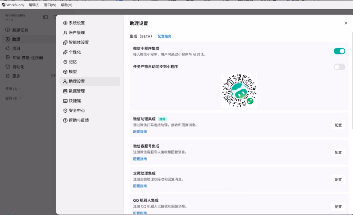353x215 pixels.
Task: Open the 编辑(E) menu
Action: 34,5
